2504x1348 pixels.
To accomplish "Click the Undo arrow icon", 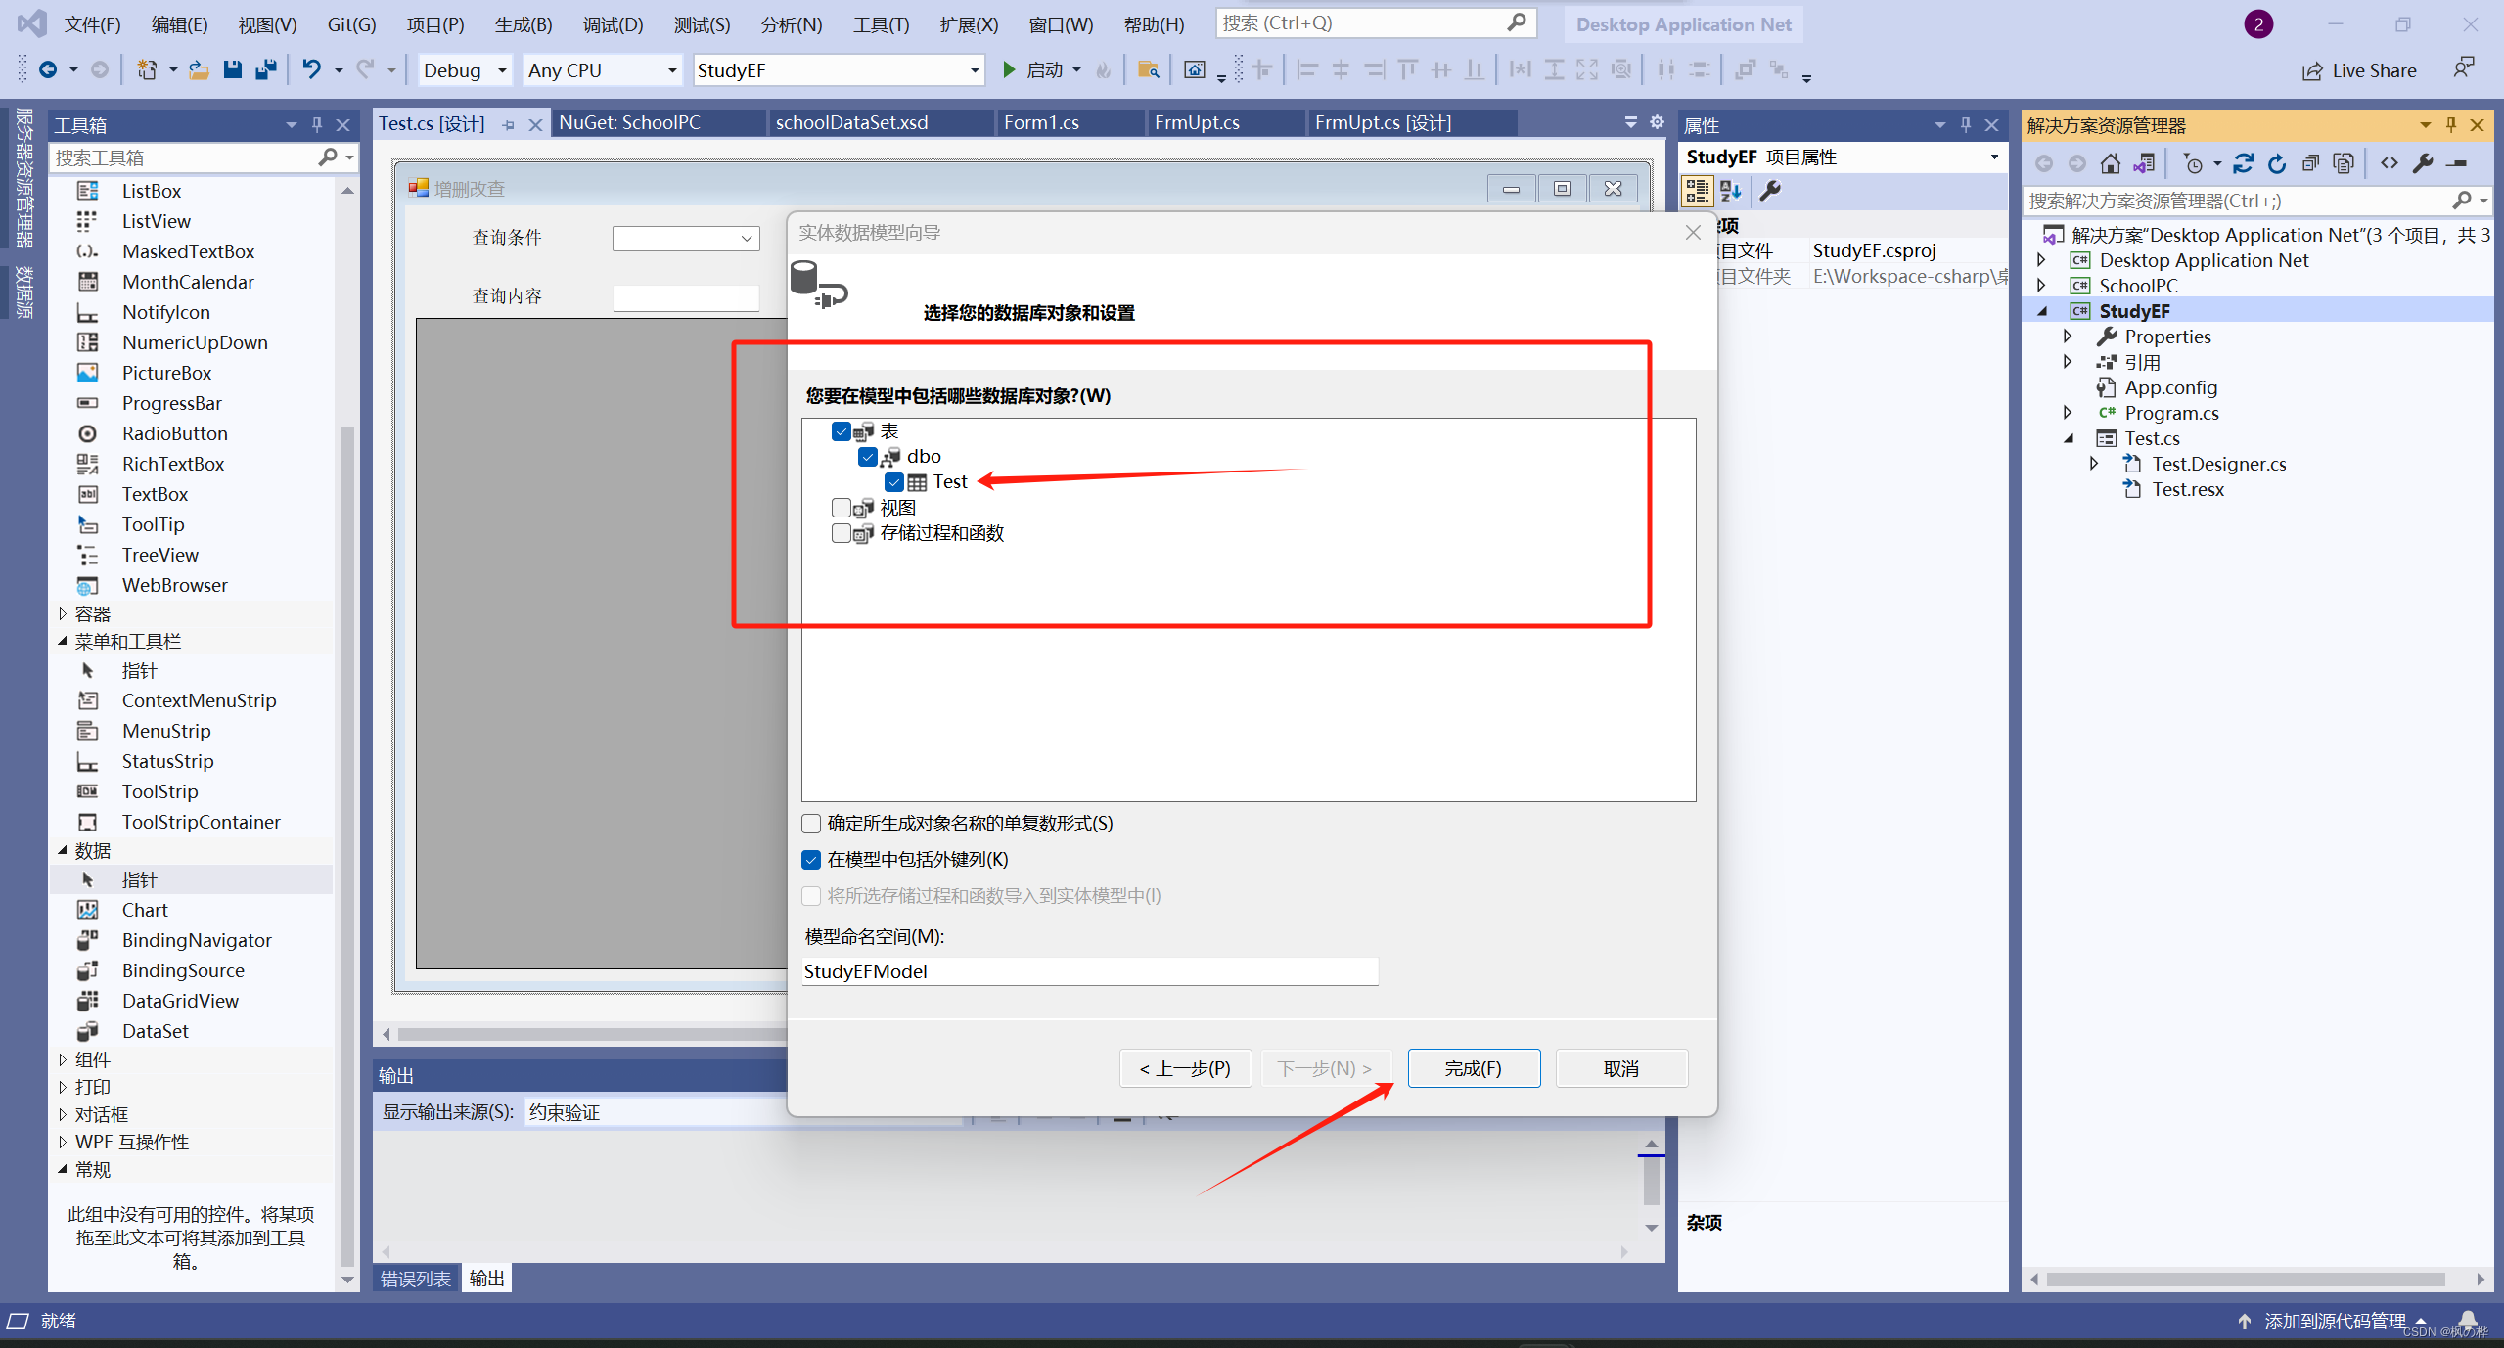I will (311, 69).
